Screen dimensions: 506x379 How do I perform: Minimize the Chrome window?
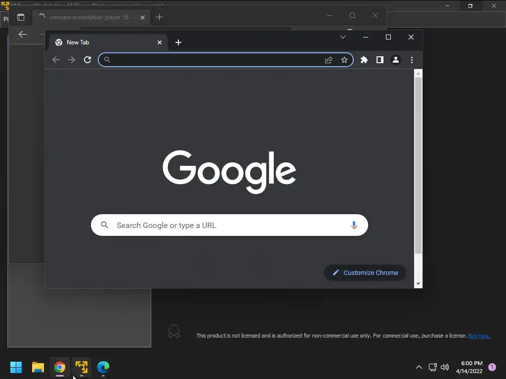coord(366,37)
